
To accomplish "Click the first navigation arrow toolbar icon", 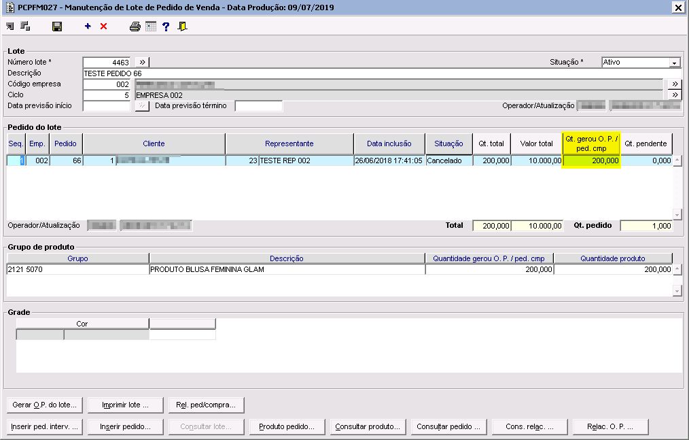I will point(10,27).
